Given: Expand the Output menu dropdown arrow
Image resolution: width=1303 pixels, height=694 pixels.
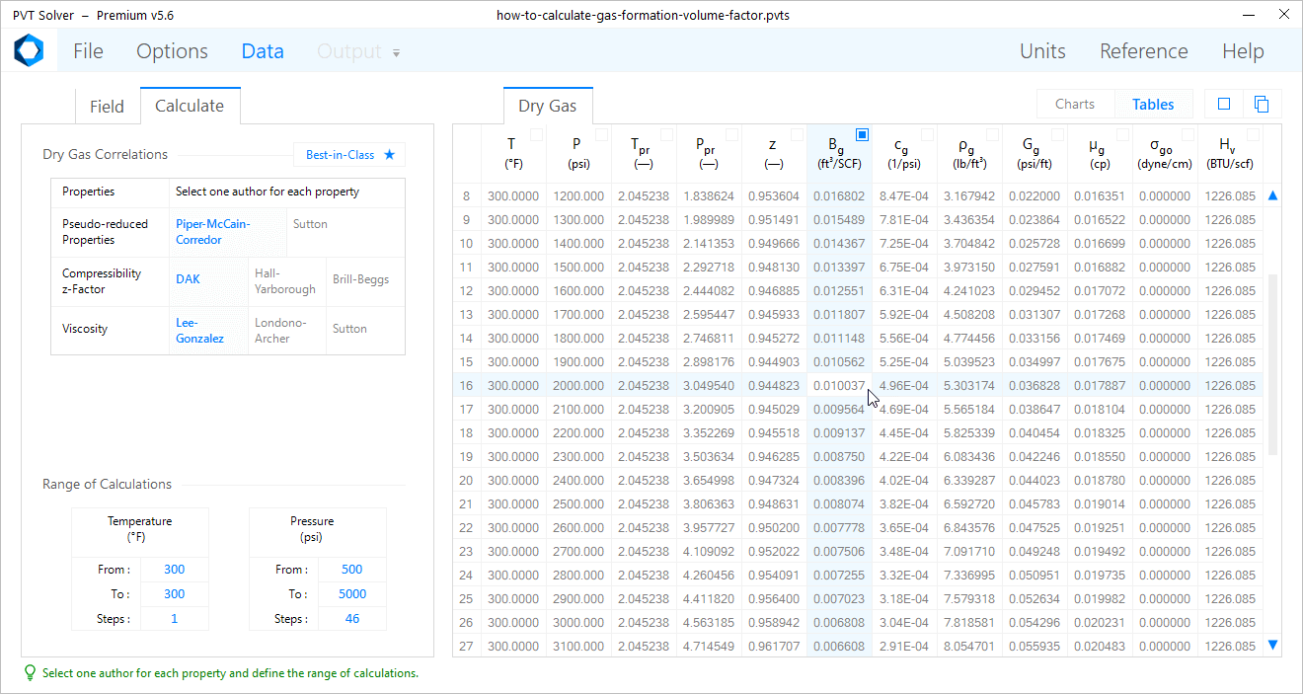Looking at the screenshot, I should coord(397,53).
